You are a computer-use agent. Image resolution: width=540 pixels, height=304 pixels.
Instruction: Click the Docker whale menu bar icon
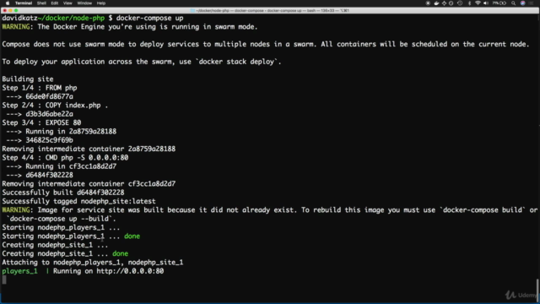click(x=436, y=3)
